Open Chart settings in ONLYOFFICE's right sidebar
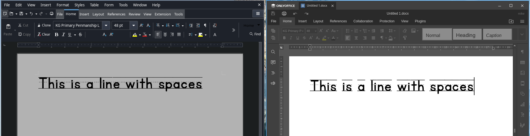 pyautogui.click(x=523, y=104)
